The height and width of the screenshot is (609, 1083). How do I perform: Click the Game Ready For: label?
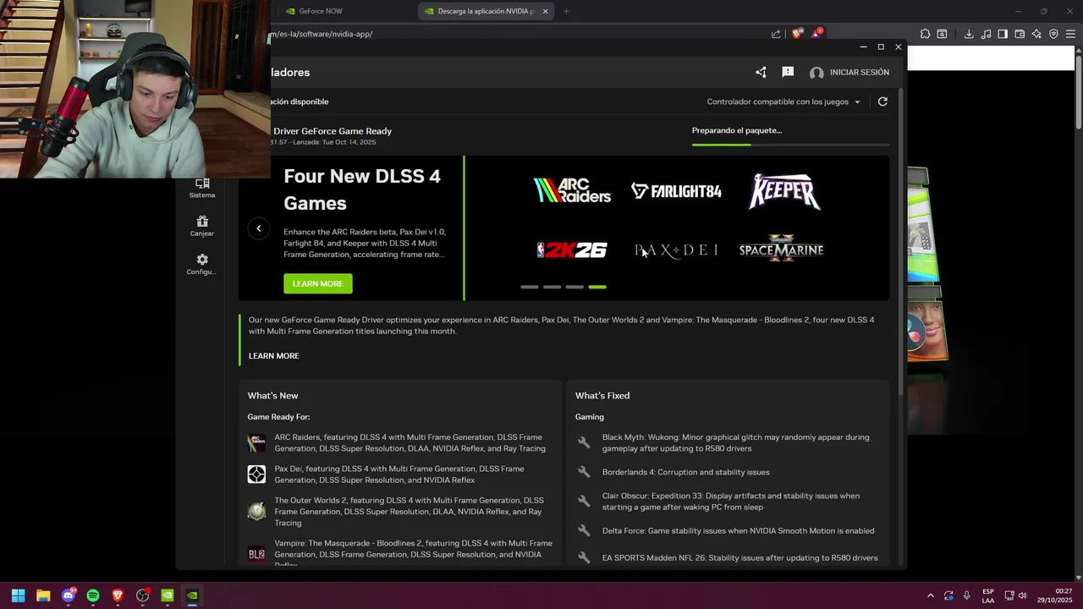coord(278,417)
